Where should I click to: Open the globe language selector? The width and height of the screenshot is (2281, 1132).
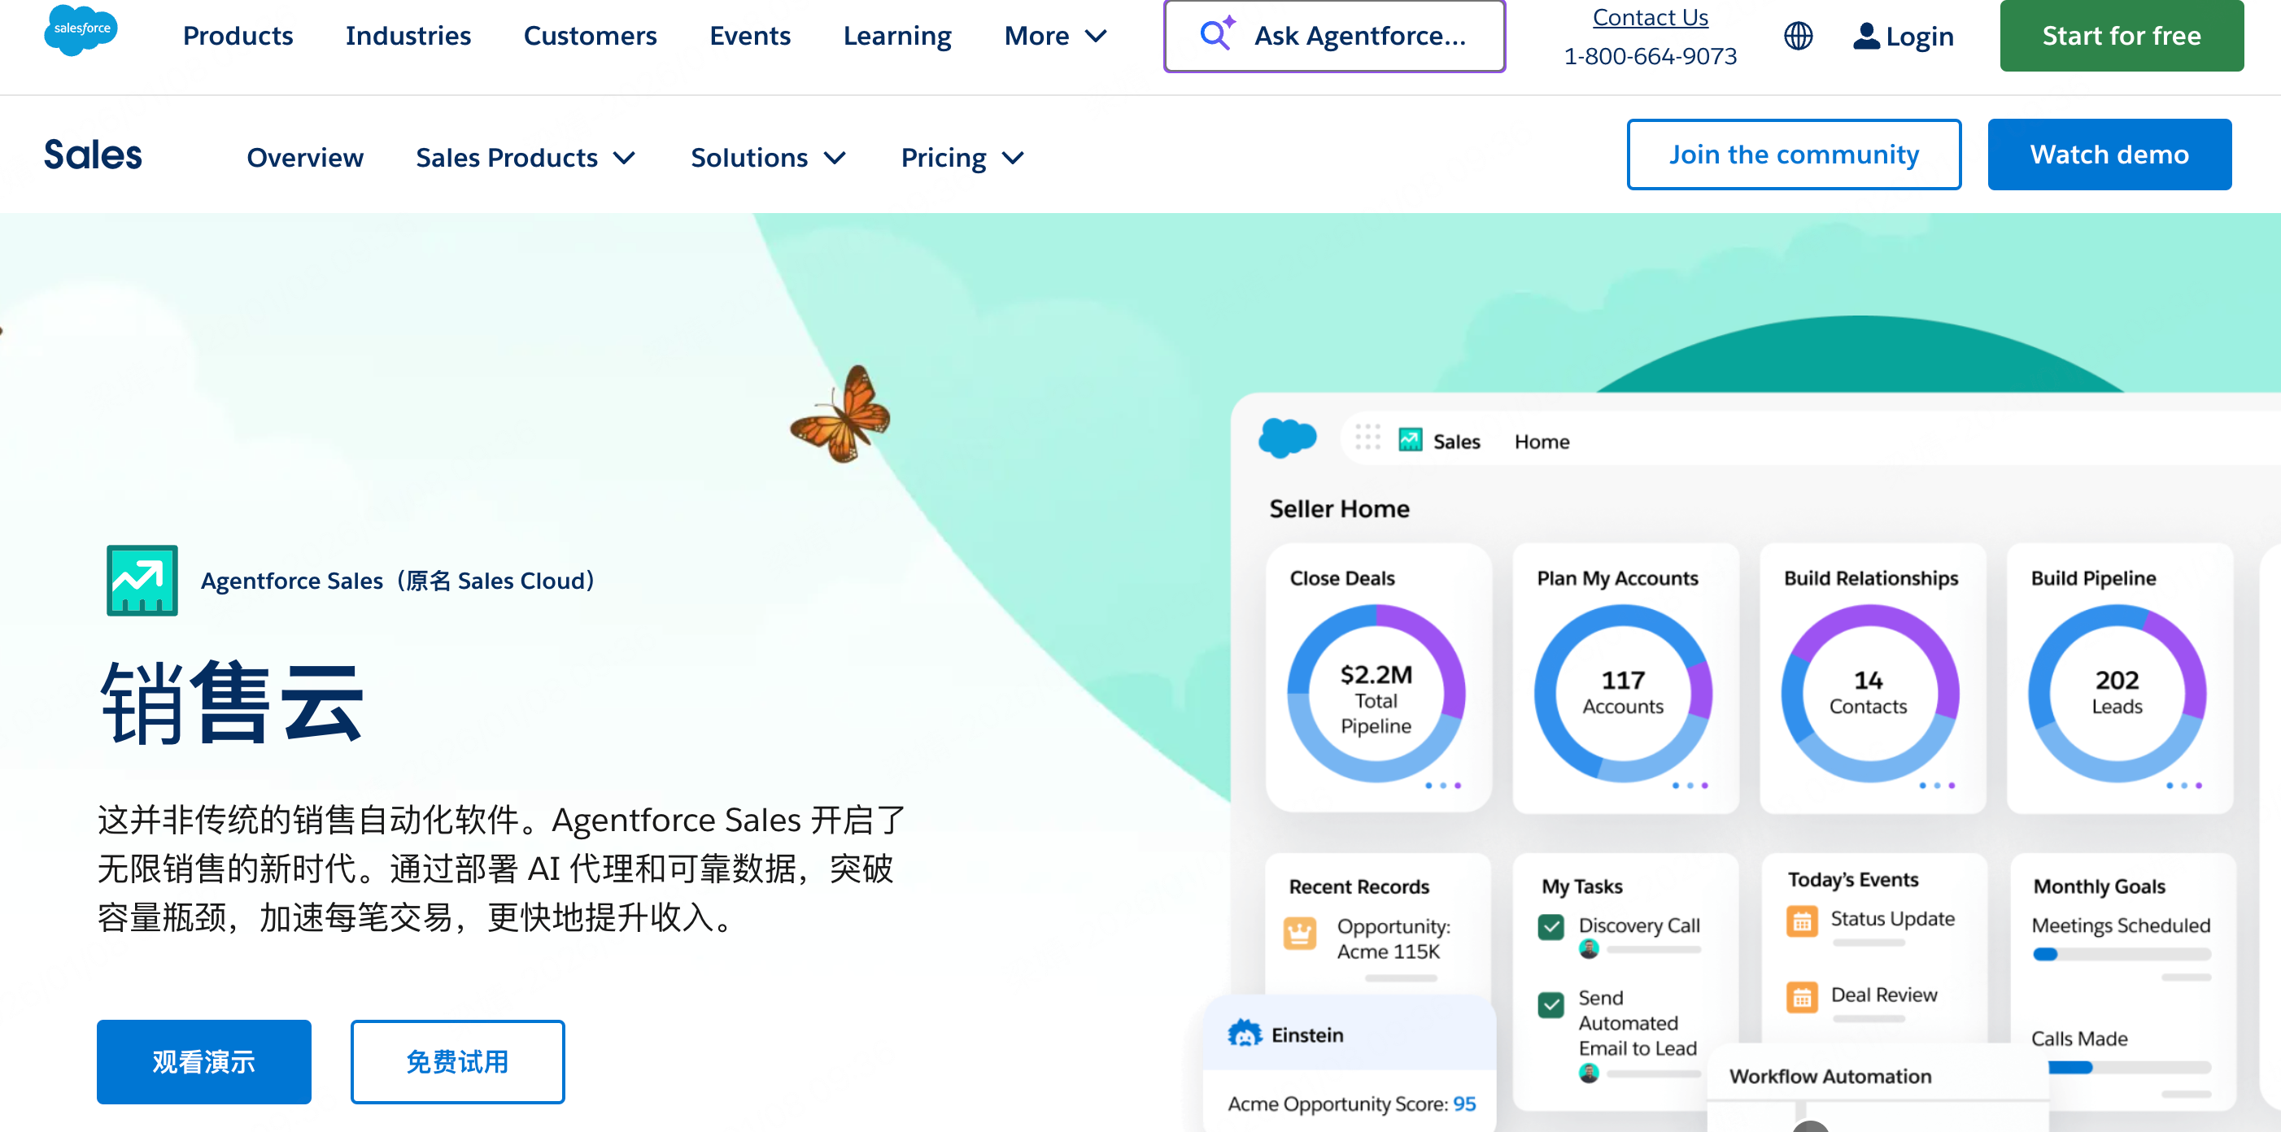point(1798,37)
